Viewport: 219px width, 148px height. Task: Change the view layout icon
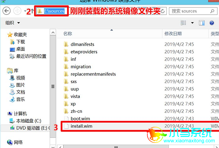tap(183, 23)
